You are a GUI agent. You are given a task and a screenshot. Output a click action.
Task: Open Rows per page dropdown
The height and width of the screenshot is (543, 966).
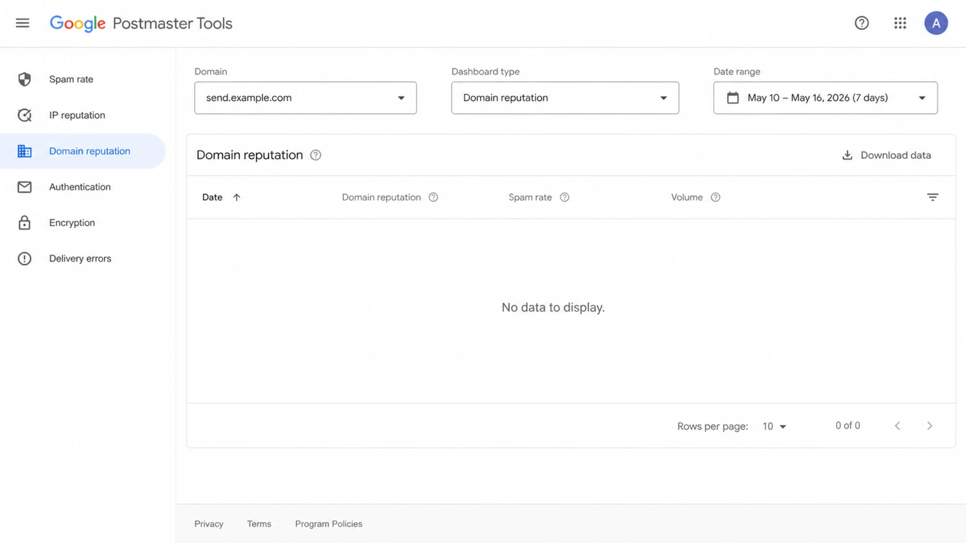[x=774, y=426]
